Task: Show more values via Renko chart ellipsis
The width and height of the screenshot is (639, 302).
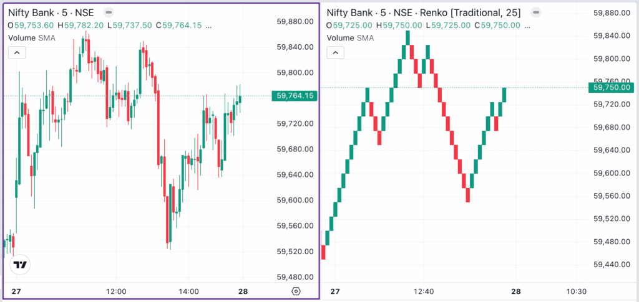Action: (x=527, y=25)
